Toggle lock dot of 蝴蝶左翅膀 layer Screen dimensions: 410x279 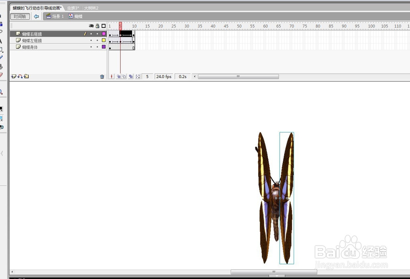pyautogui.click(x=97, y=40)
